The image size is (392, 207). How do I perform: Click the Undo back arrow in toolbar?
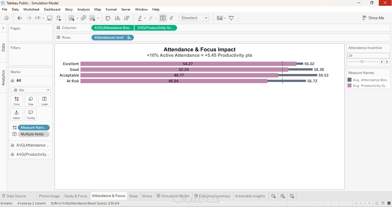pyautogui.click(x=20, y=18)
